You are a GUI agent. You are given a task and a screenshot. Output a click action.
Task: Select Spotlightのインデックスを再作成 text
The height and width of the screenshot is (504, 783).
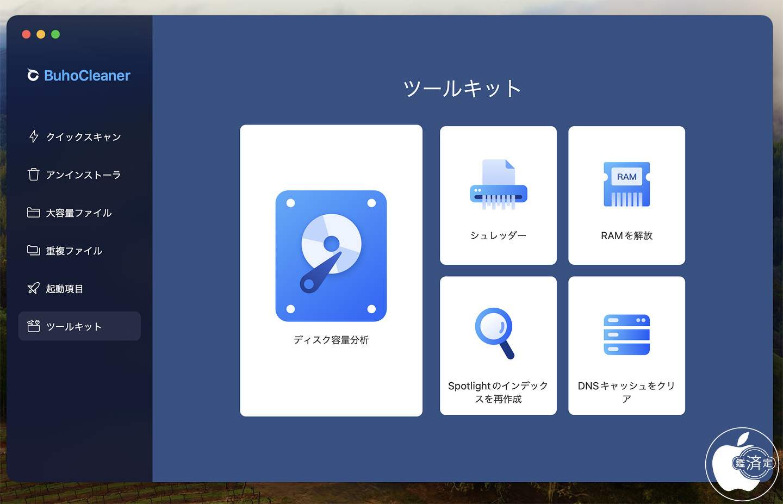tap(498, 392)
